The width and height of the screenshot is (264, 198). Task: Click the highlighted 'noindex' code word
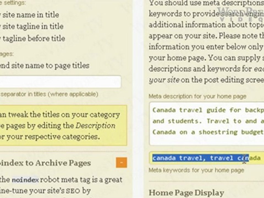(x=25, y=180)
